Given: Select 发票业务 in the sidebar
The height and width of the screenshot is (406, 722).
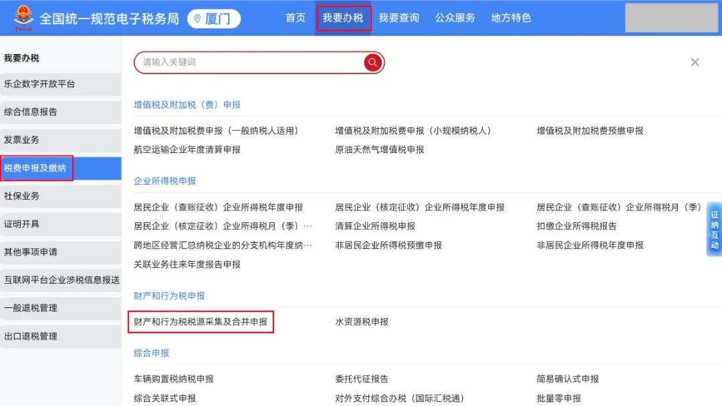Looking at the screenshot, I should 22,140.
